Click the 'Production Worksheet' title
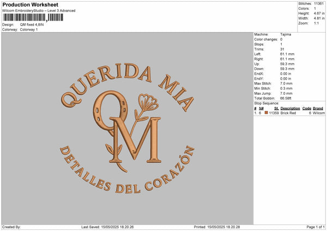 pyautogui.click(x=30, y=4)
